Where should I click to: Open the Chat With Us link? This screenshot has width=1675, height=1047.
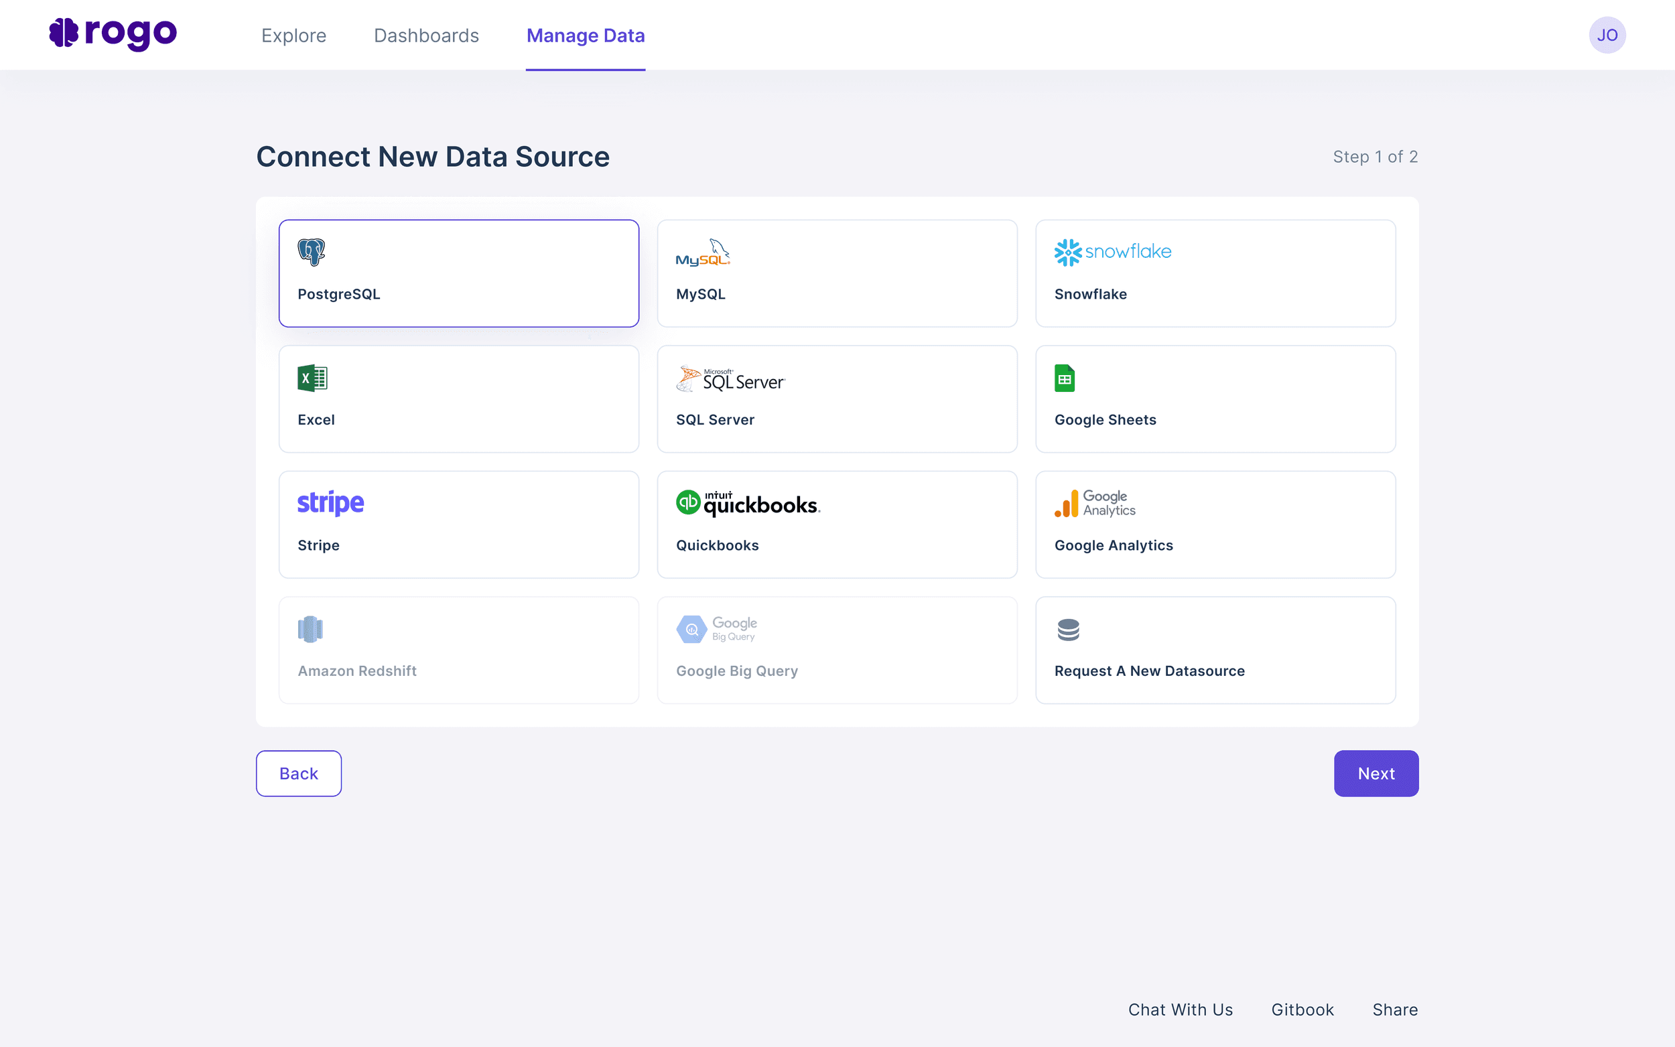tap(1180, 1009)
